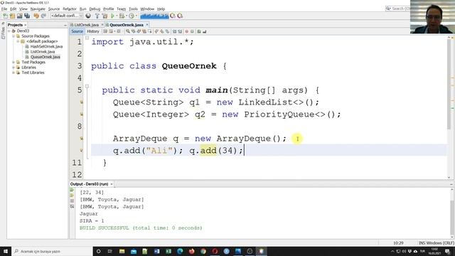Click the Debug Project toolbar icon
455x256 pixels.
point(122,16)
